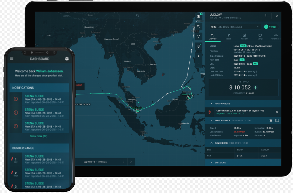Click the LSMGO ROB value 369.9
Image resolution: width=293 pixels, height=193 pixels.
[x=264, y=156]
